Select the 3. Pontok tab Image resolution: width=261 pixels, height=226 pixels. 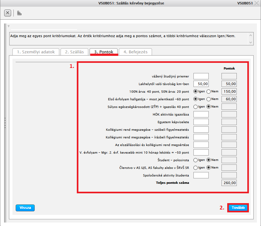pos(104,52)
